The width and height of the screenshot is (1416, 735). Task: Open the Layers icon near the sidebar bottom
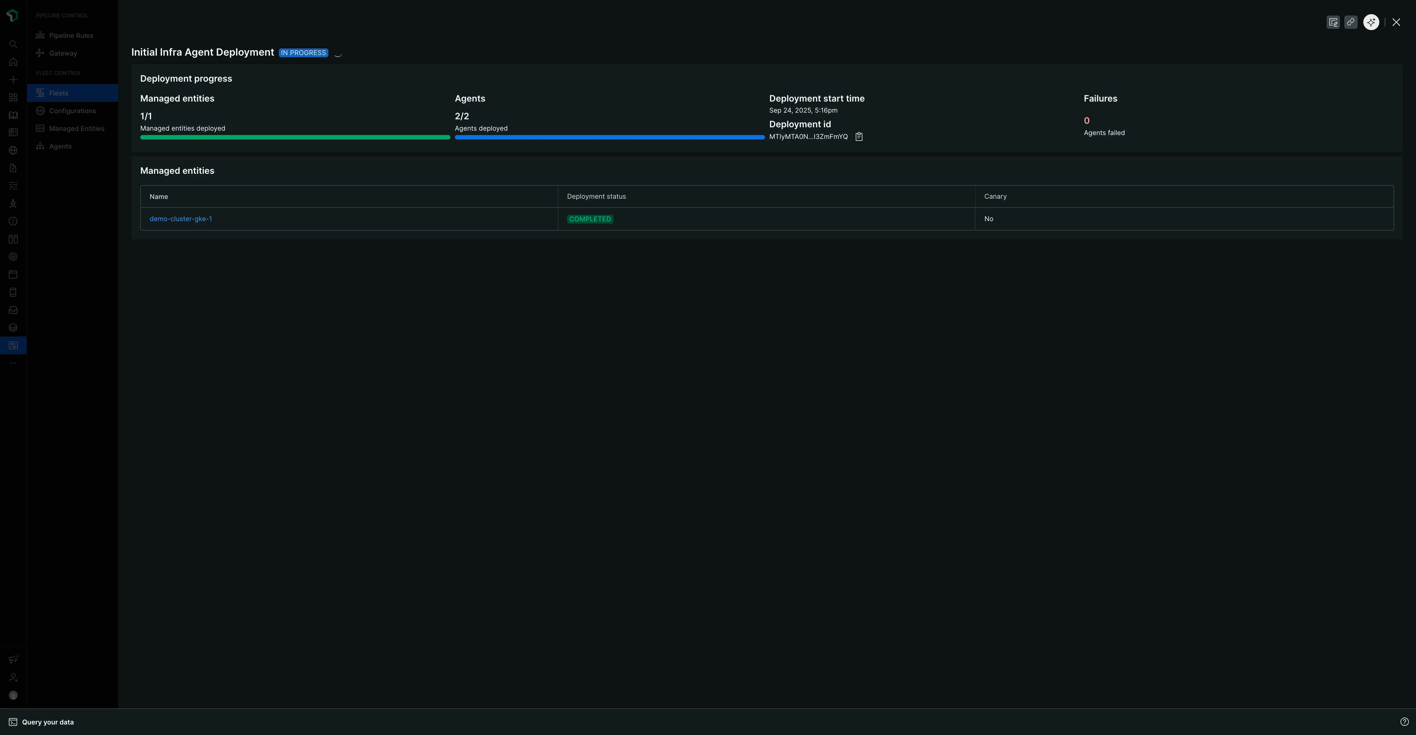pyautogui.click(x=13, y=327)
